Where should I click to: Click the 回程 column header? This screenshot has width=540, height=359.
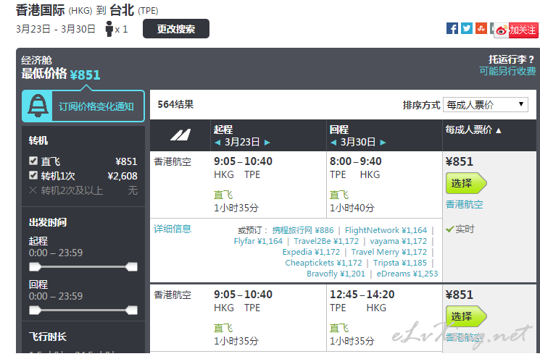[339, 130]
